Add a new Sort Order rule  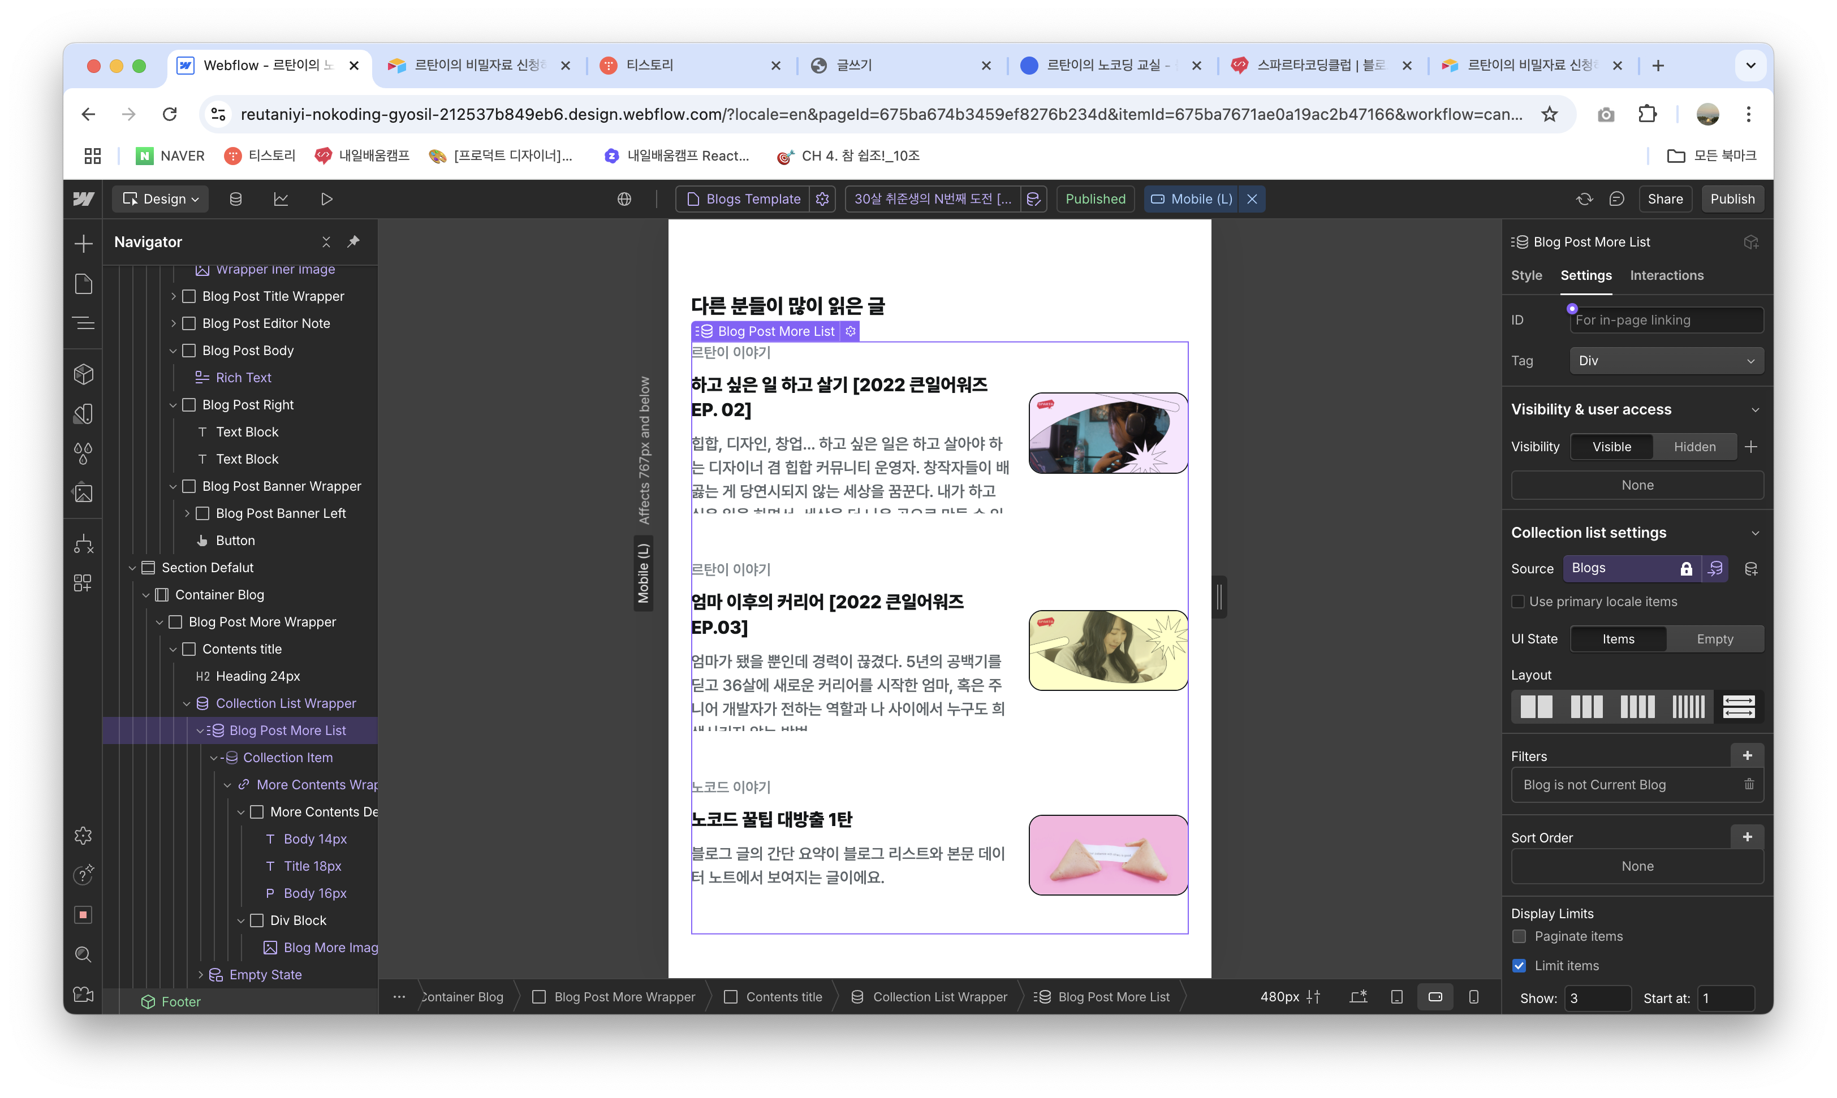(1748, 837)
